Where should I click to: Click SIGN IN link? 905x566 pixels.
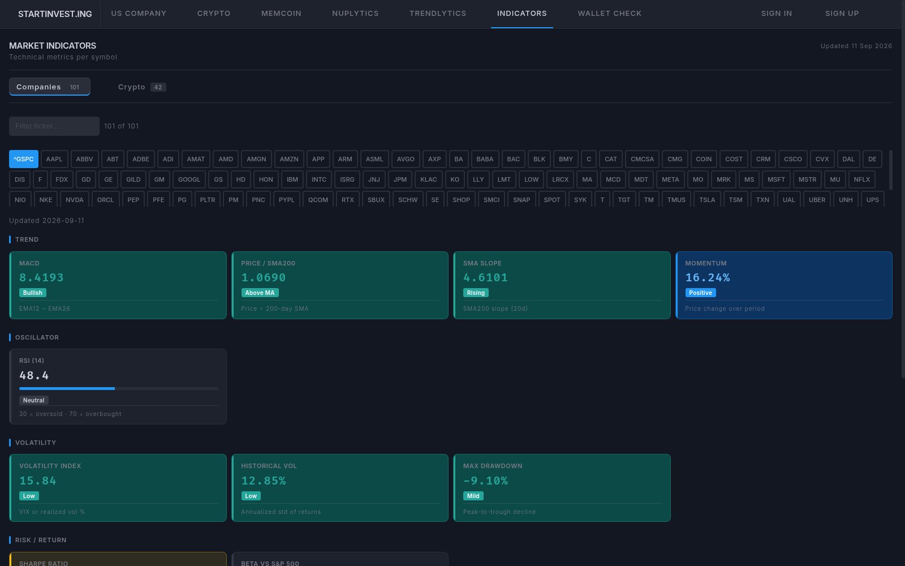coord(777,14)
